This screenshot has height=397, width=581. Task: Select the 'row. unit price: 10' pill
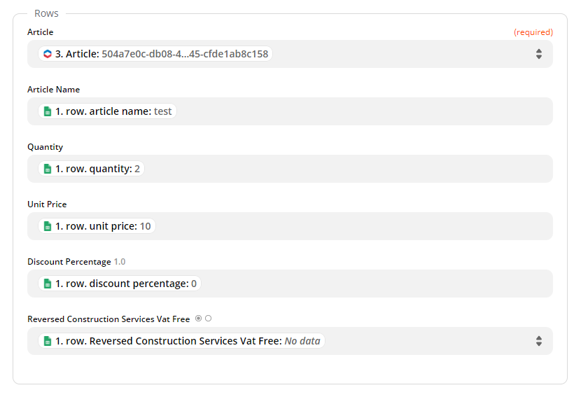(x=102, y=226)
